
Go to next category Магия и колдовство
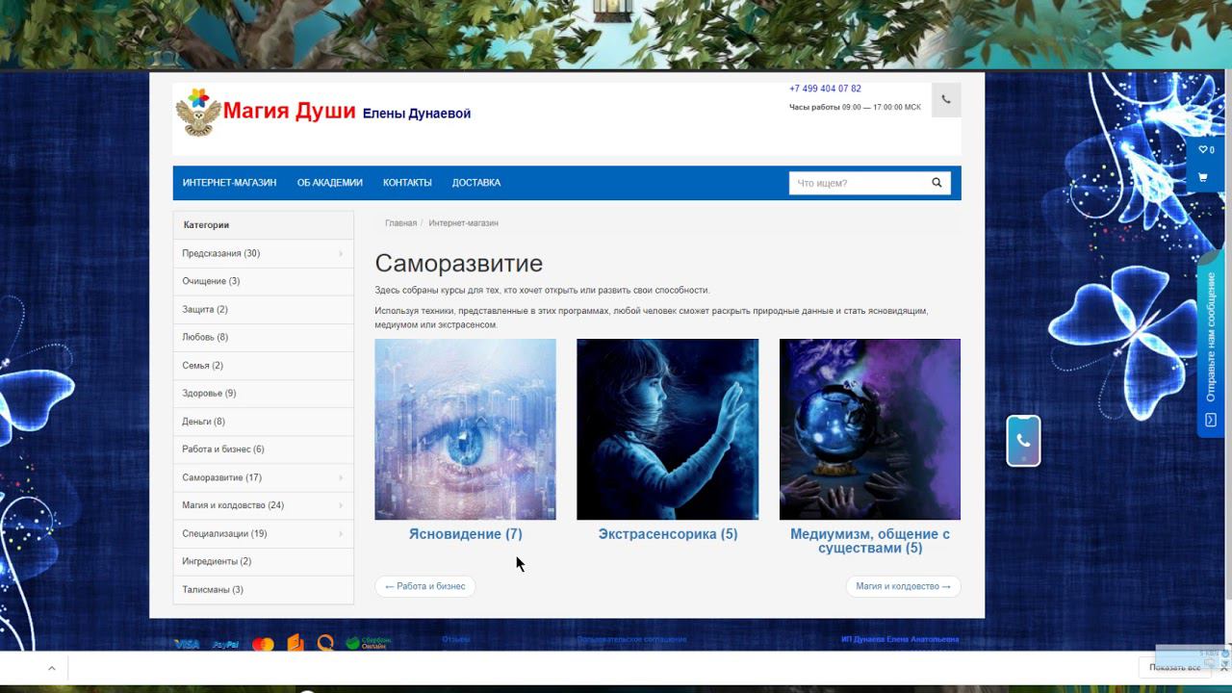click(903, 586)
